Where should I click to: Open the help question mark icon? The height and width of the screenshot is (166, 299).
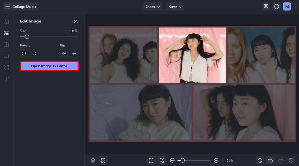pos(277,6)
